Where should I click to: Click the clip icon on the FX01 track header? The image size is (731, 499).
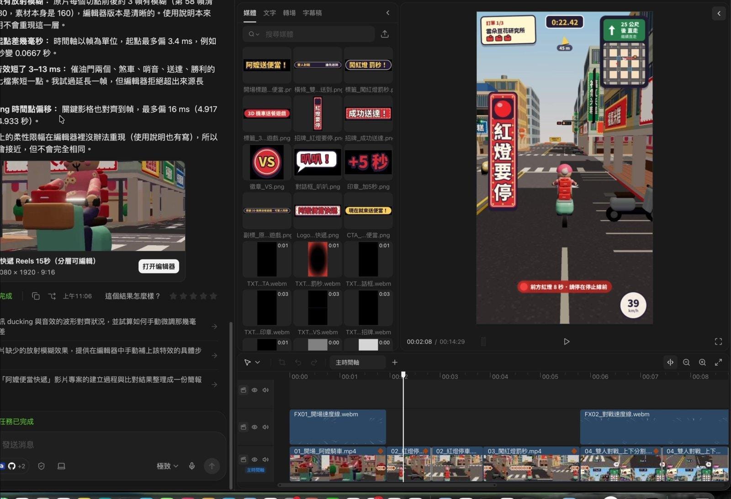tap(244, 427)
